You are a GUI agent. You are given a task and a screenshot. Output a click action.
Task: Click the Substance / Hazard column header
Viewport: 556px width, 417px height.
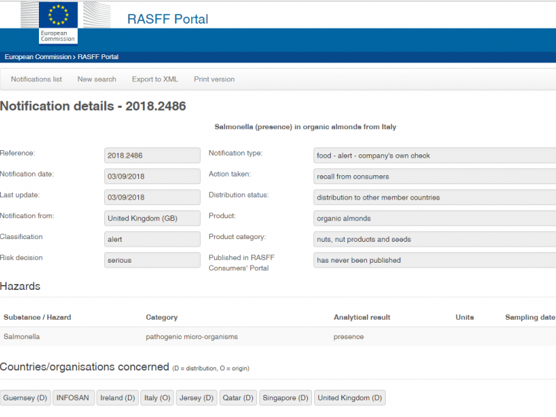click(x=38, y=318)
